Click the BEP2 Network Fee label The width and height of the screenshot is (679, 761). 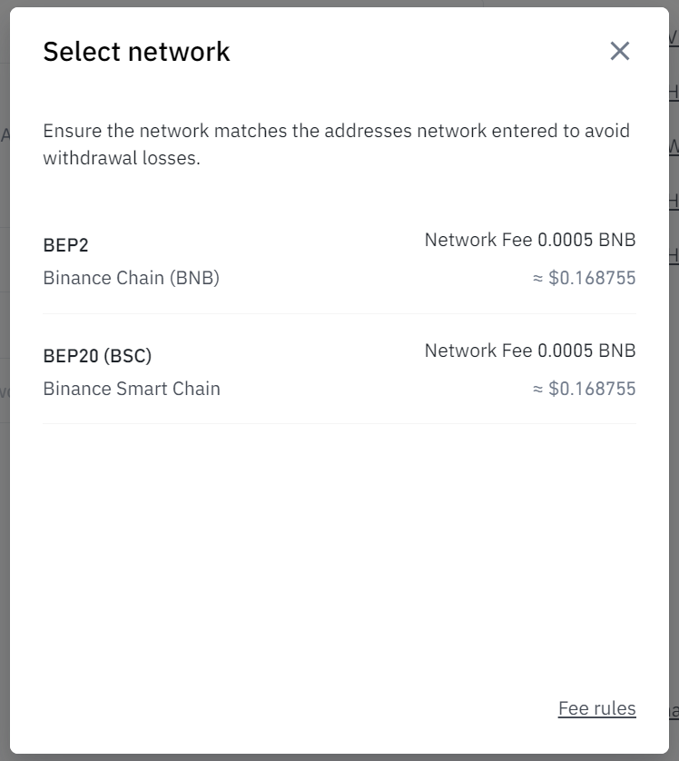coord(478,240)
